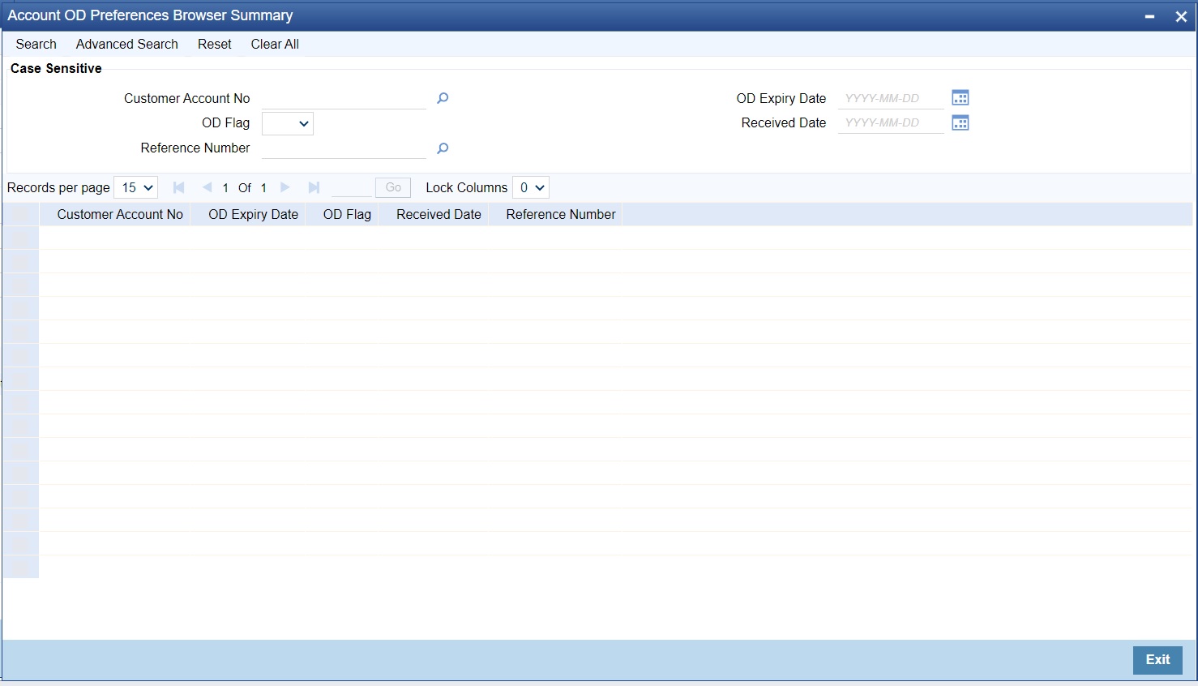Expand the OD Flag dropdown

(288, 123)
